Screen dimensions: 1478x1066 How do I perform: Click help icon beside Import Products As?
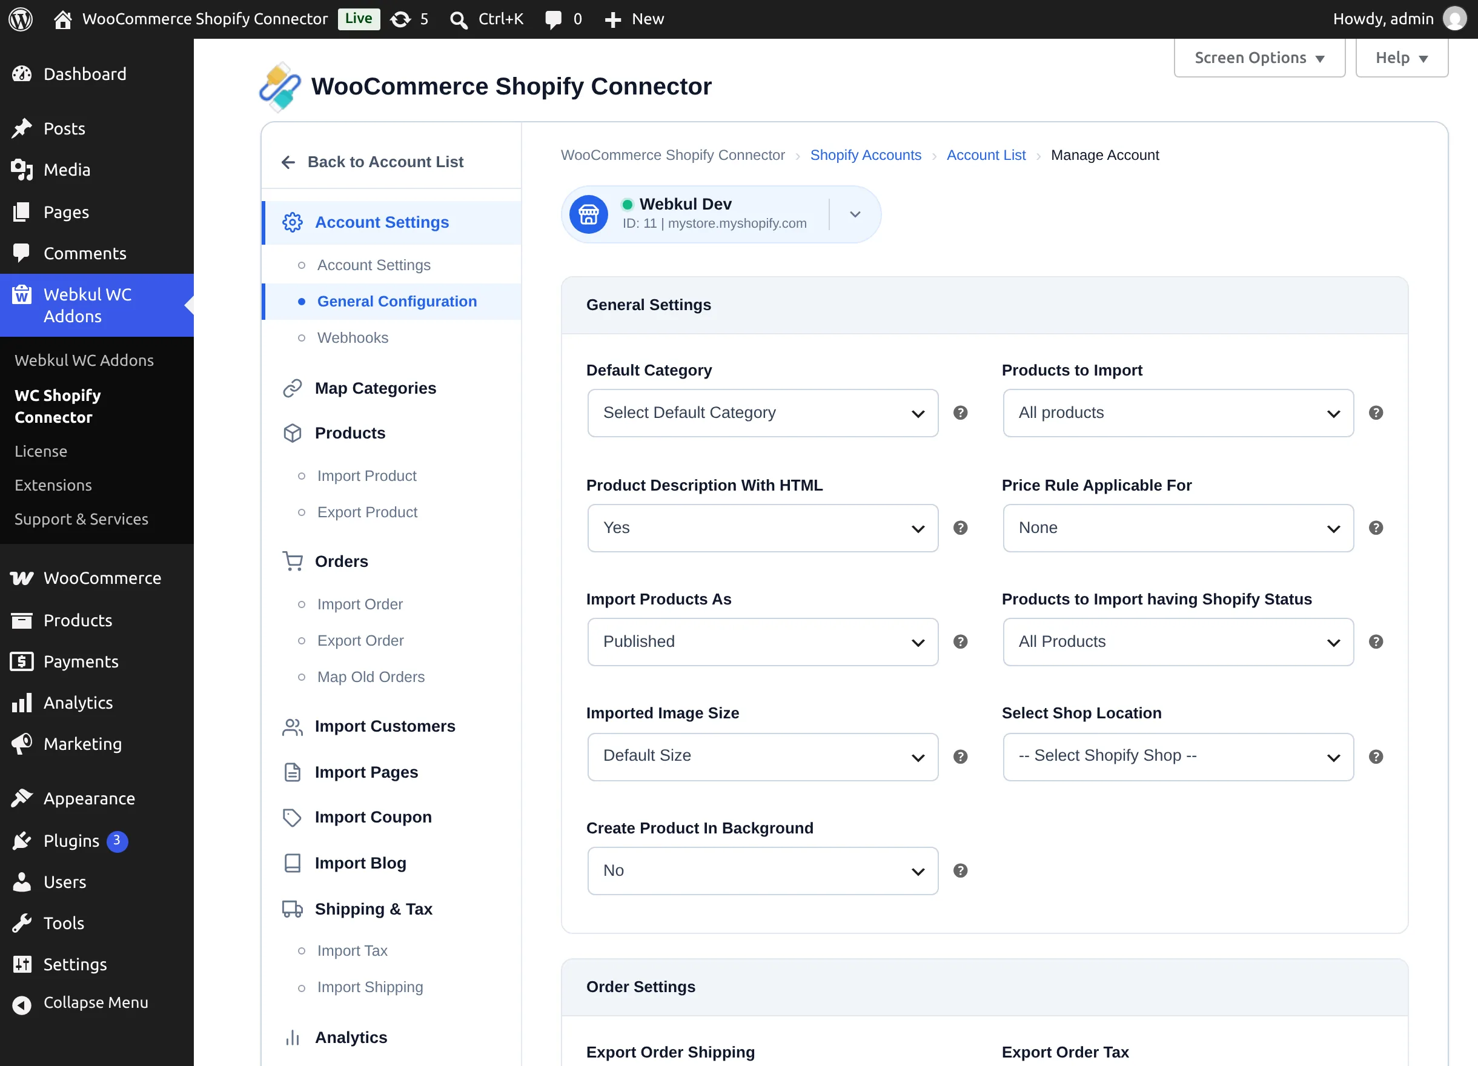coord(961,642)
